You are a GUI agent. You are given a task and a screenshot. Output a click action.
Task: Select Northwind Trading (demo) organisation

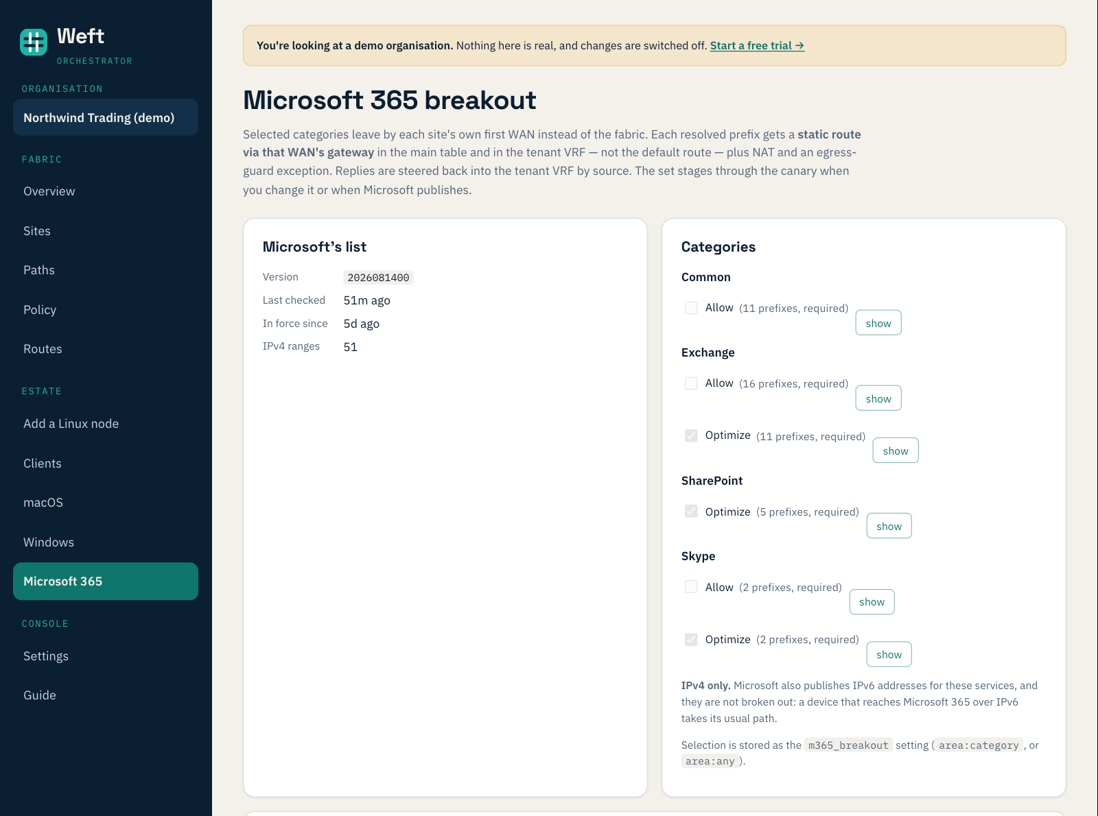point(106,117)
